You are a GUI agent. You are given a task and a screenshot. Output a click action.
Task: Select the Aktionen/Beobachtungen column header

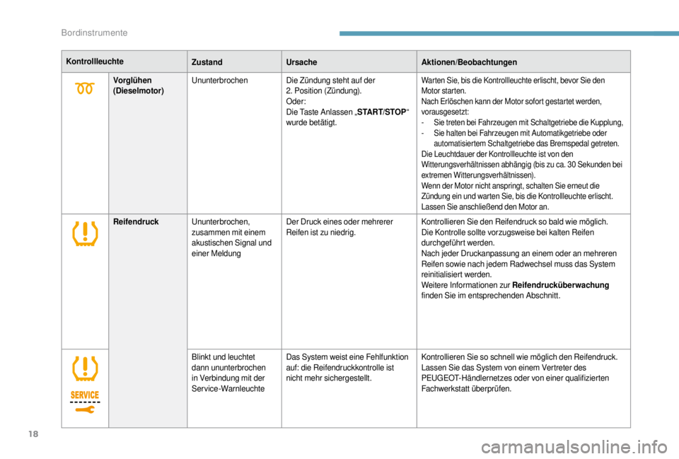click(x=469, y=62)
